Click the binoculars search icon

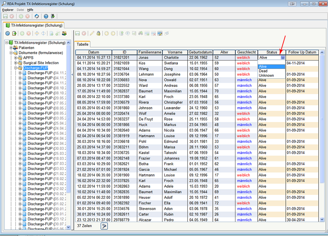(140, 34)
